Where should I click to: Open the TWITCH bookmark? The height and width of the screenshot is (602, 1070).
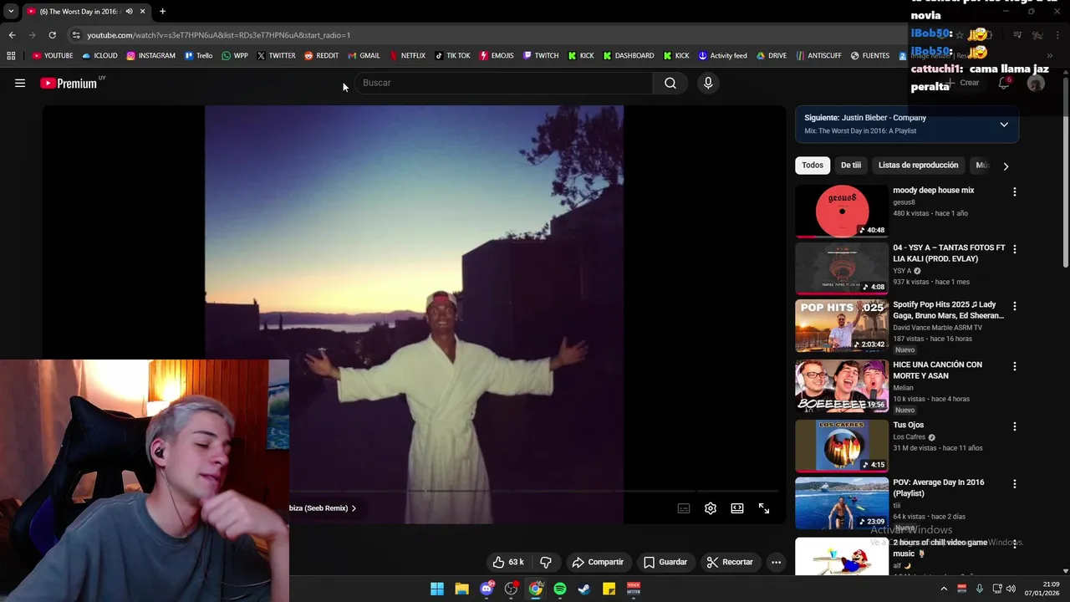tap(541, 56)
